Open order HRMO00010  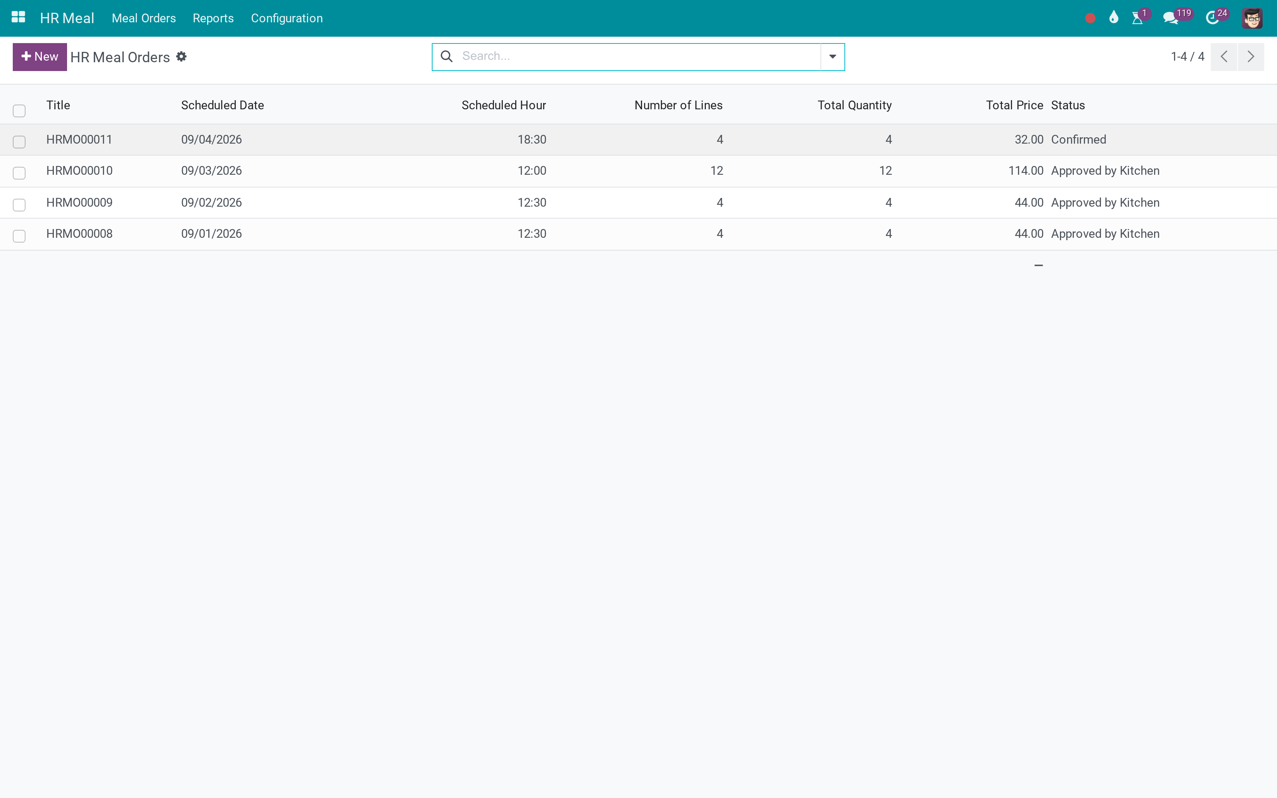pyautogui.click(x=79, y=170)
